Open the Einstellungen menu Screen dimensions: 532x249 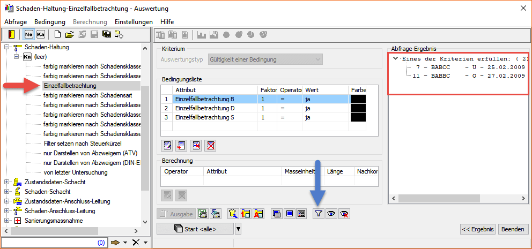point(134,21)
